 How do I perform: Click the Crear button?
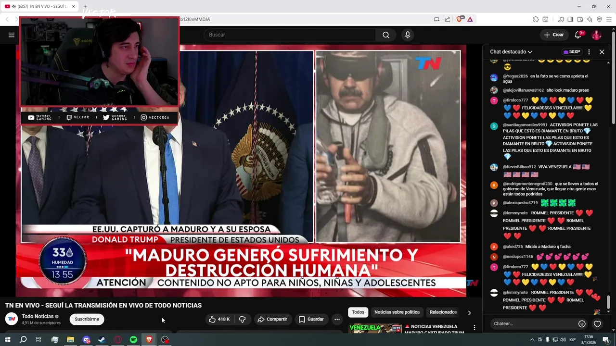pyautogui.click(x=554, y=35)
